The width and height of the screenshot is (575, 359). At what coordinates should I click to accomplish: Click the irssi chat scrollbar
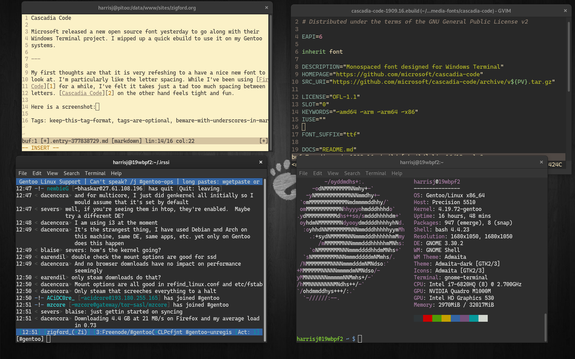265,260
